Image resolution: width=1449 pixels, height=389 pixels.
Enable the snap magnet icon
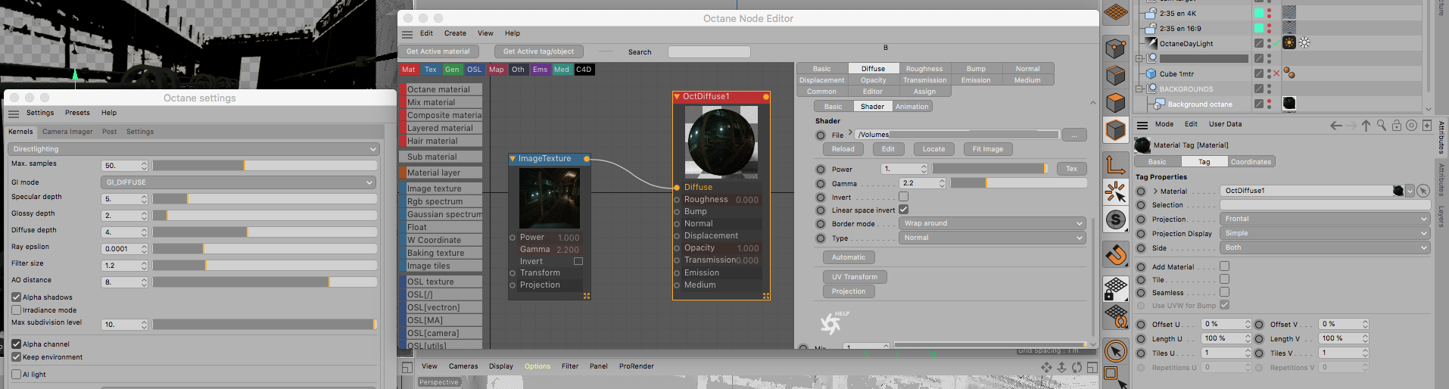(1115, 254)
